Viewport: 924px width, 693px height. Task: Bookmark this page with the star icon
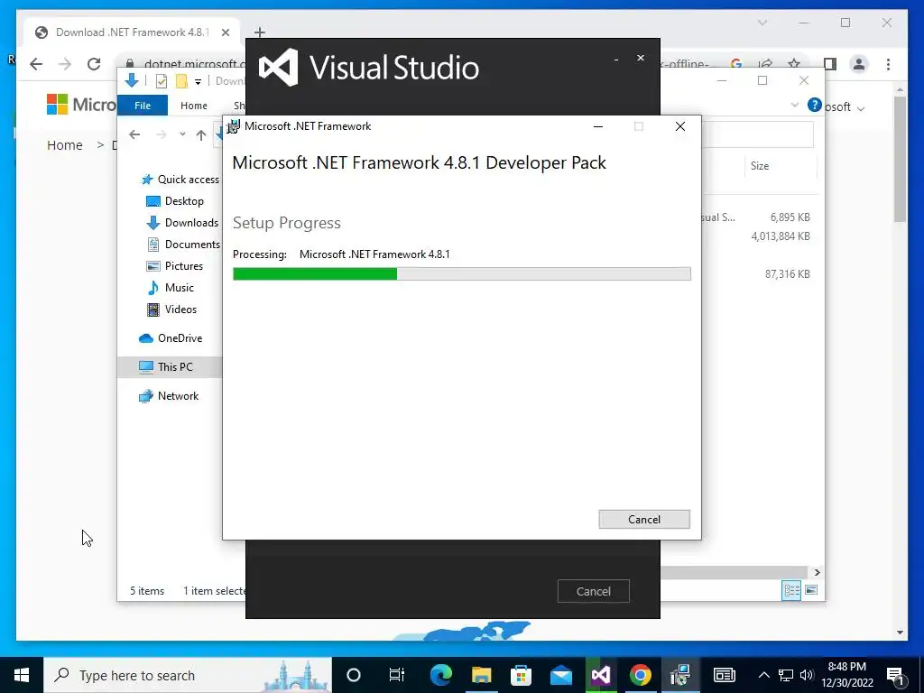(794, 64)
